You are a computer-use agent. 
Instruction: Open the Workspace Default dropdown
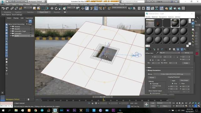click(x=36, y=1)
